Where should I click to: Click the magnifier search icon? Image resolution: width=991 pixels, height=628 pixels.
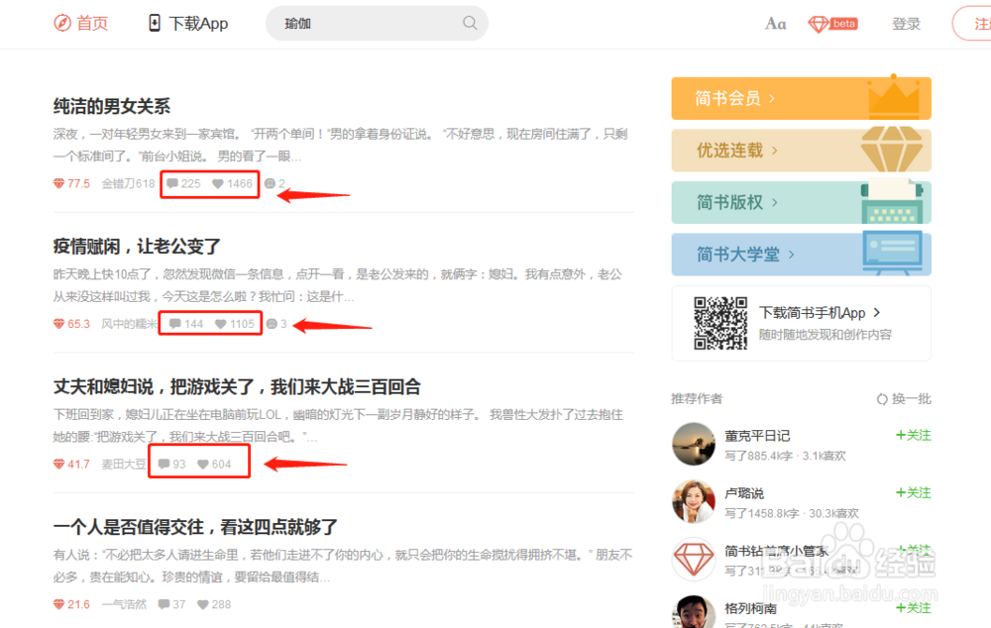[470, 24]
